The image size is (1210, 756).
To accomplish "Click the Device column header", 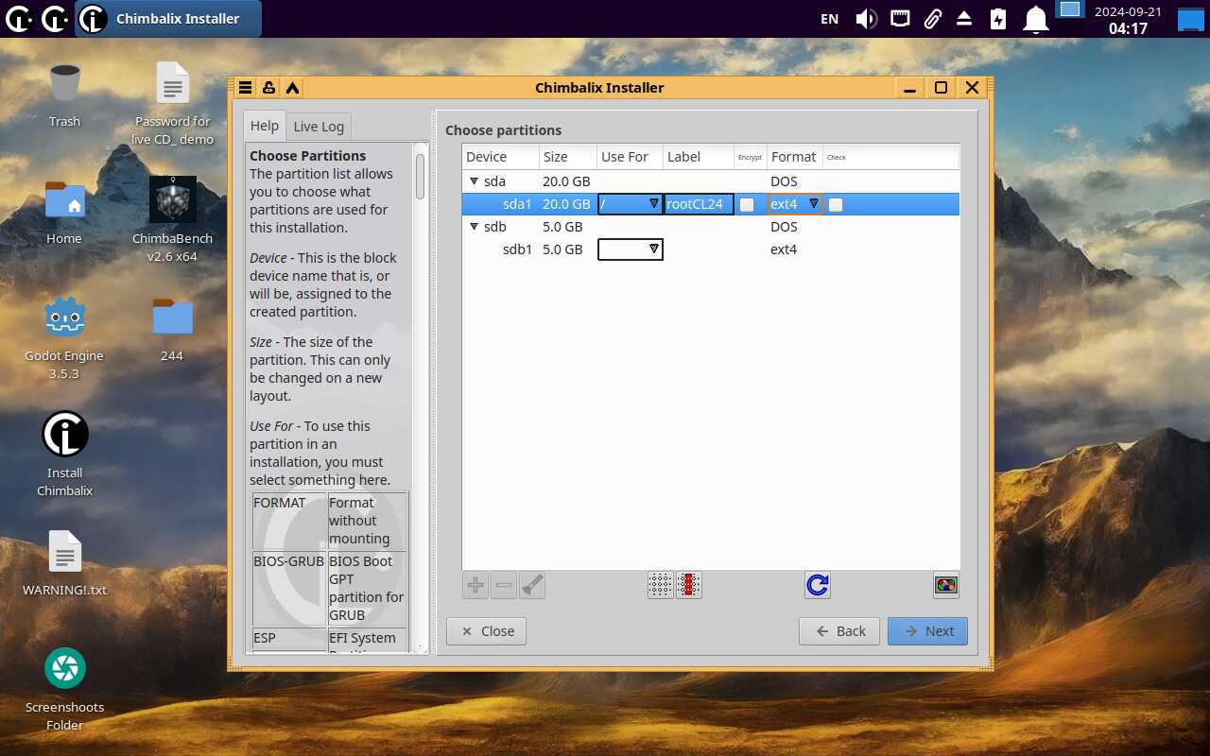I will [x=501, y=157].
